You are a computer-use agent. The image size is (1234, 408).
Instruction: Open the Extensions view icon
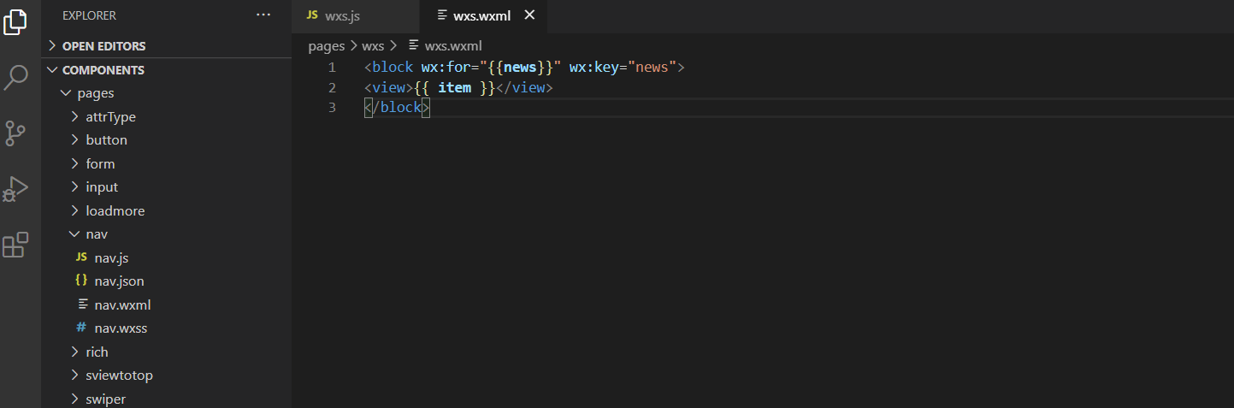(x=15, y=245)
